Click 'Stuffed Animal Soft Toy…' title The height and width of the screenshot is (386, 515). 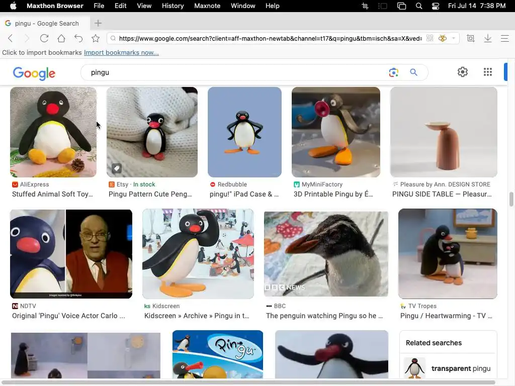pyautogui.click(x=52, y=195)
